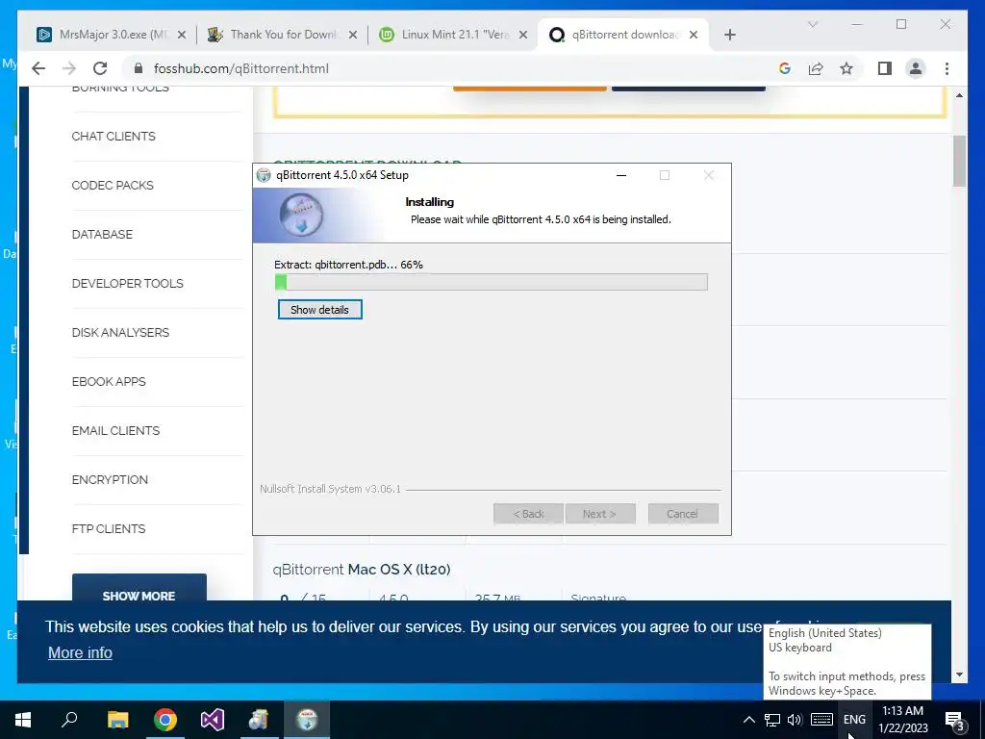Bookmark this page with star icon
985x739 pixels.
pos(846,68)
